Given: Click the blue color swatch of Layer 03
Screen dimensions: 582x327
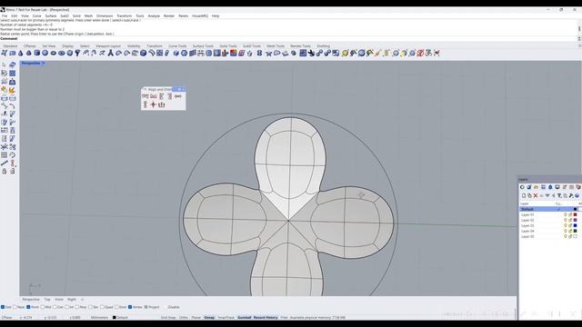Looking at the screenshot, I should coord(576,225).
